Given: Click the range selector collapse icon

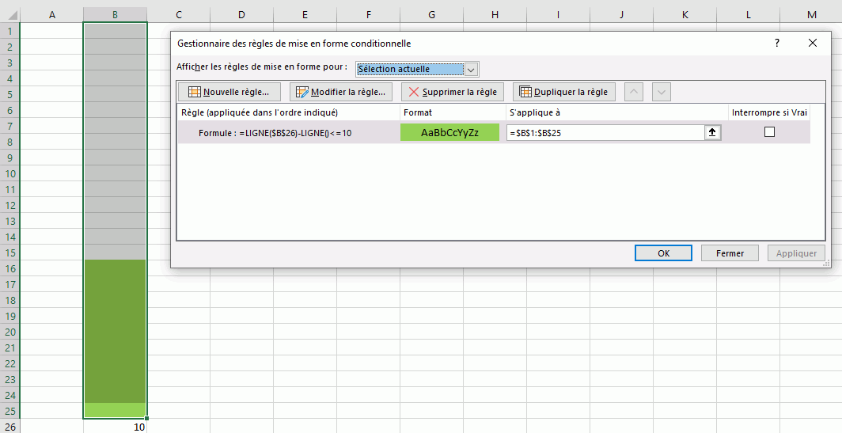Looking at the screenshot, I should (x=712, y=133).
